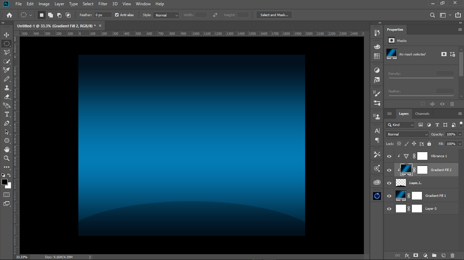Create a new group folder in Layers

pos(434,256)
